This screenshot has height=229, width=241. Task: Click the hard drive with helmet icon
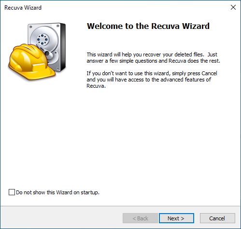[x=37, y=52]
